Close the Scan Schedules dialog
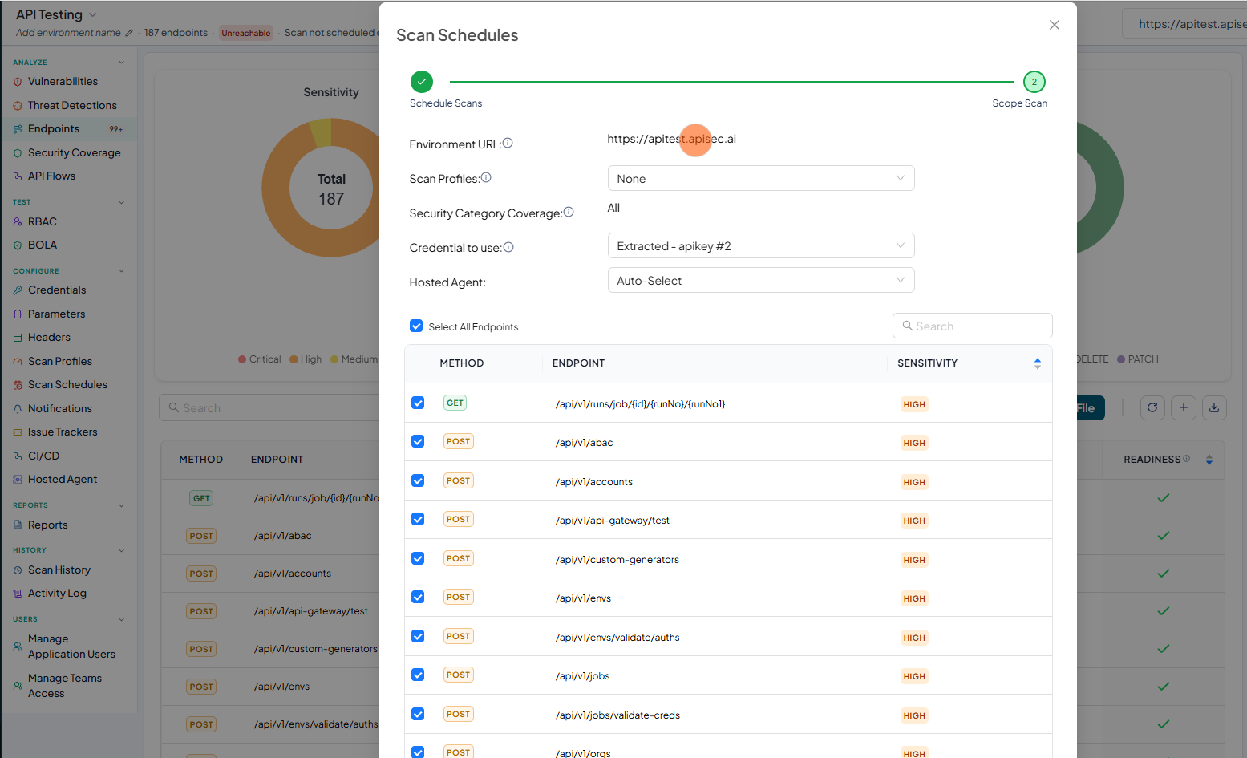The width and height of the screenshot is (1247, 758). coord(1054,25)
